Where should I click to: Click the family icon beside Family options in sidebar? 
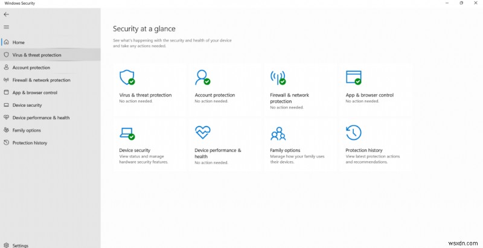[x=6, y=130]
